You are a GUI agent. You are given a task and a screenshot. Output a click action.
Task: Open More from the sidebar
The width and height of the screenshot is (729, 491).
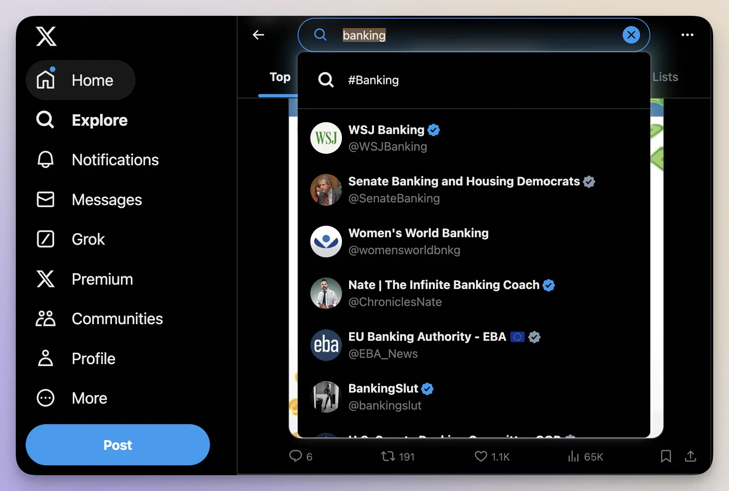point(72,398)
